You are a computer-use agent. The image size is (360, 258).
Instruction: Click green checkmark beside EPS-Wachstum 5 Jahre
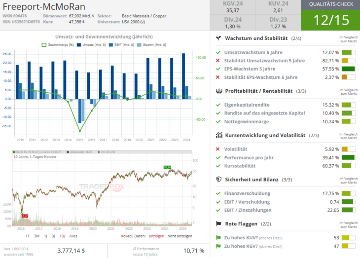(218, 69)
